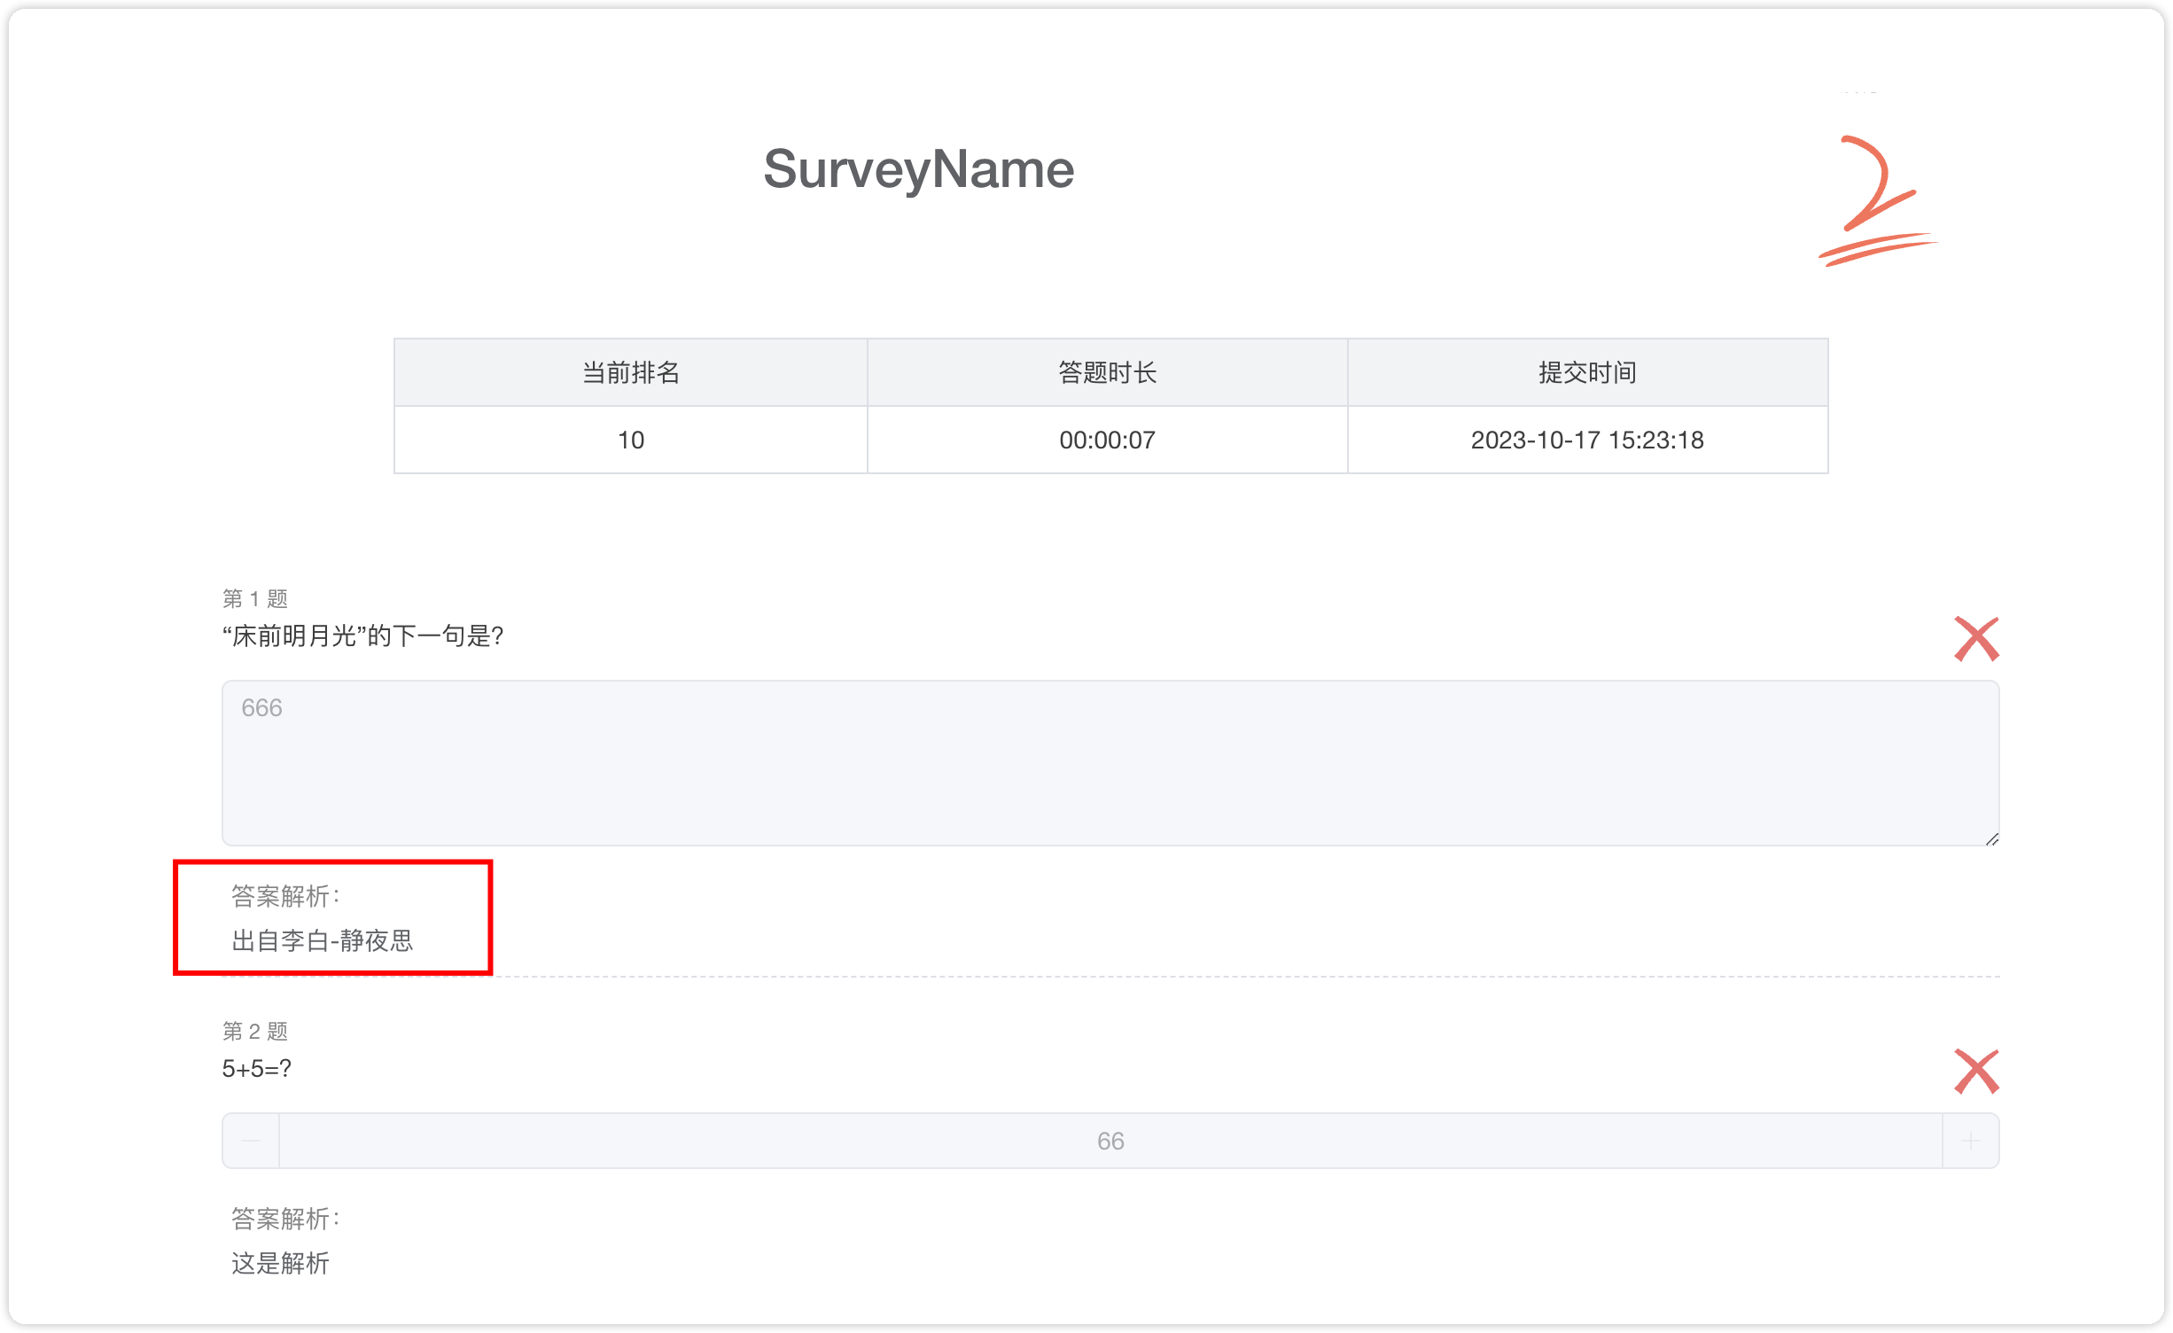Screen dimensions: 2173x1333
Task: Click the 第 1 题 label
Action: 255,599
